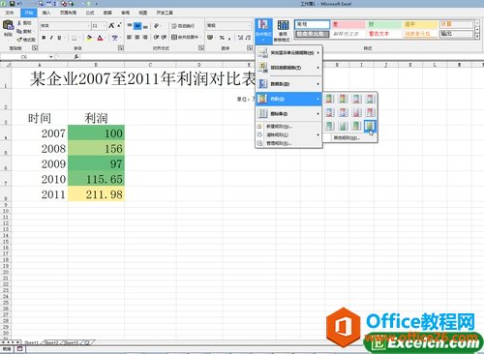Open font group dialog launcher
Screen dimensions: 484x354
(121, 47)
